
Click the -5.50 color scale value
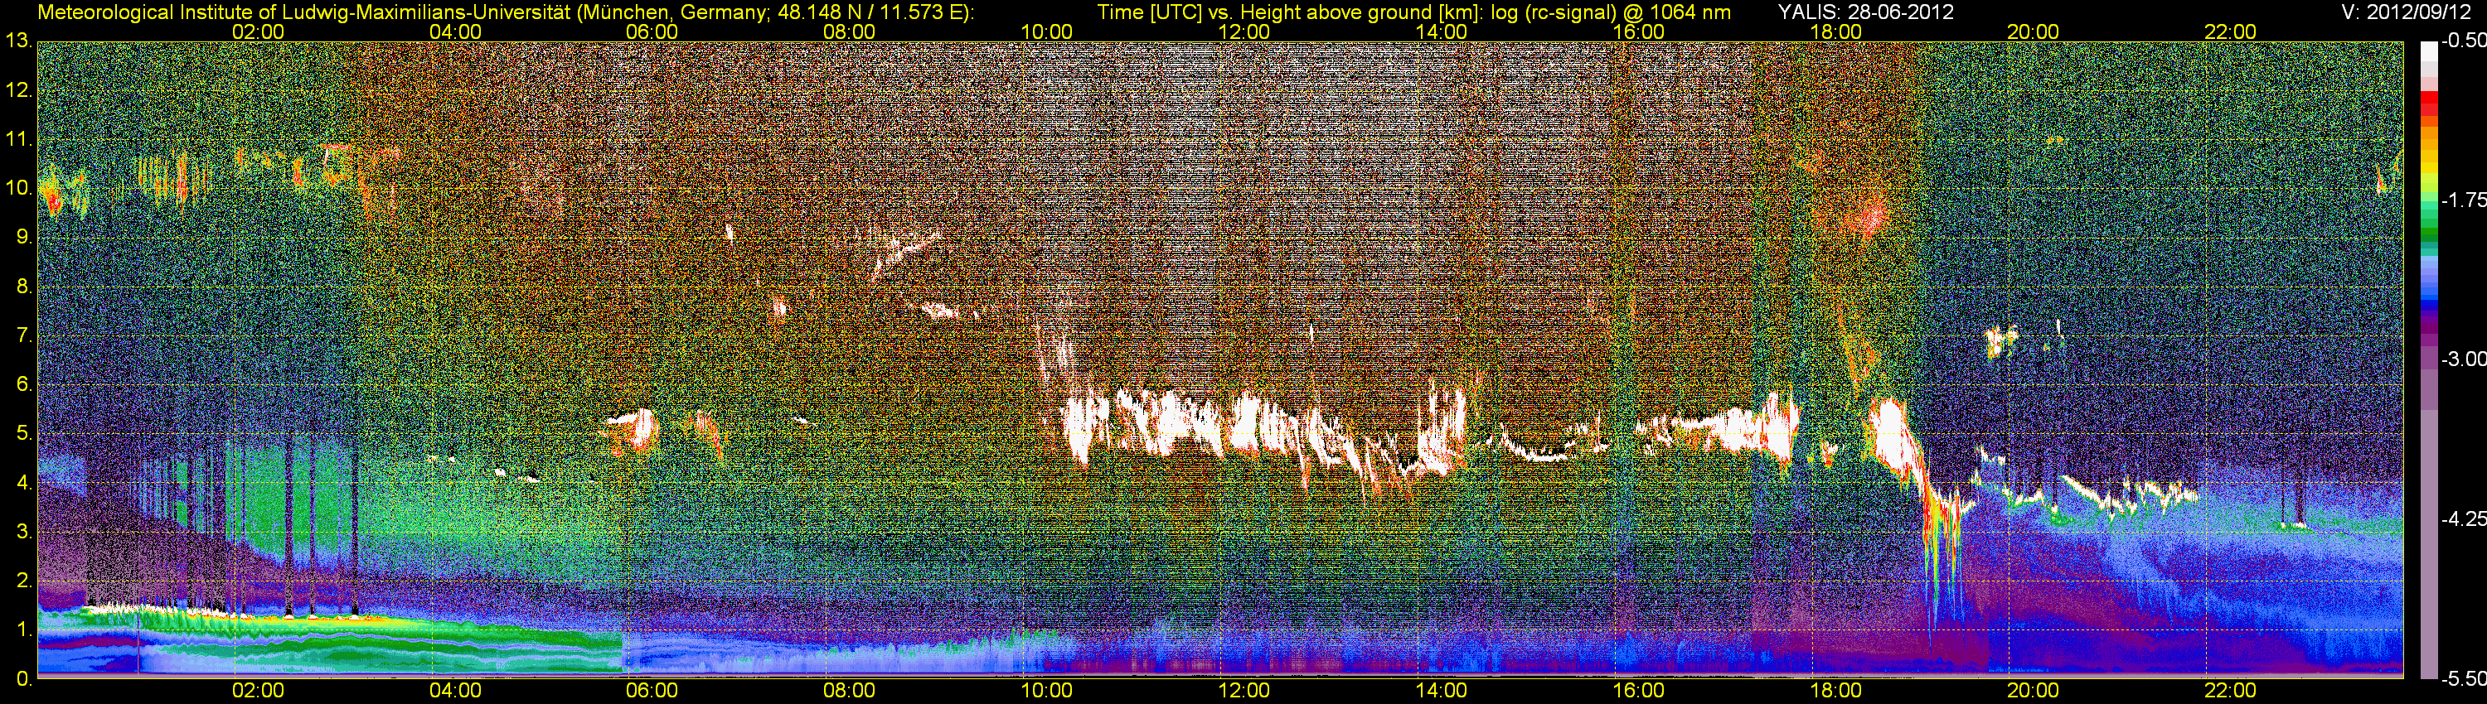tap(2463, 678)
